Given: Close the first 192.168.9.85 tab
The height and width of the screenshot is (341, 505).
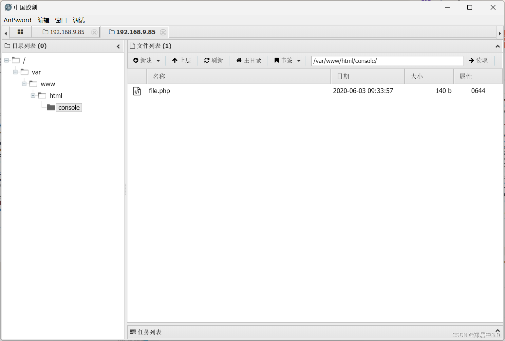Looking at the screenshot, I should coord(94,32).
